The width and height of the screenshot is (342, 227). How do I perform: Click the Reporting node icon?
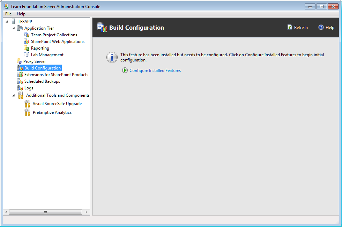click(x=27, y=48)
